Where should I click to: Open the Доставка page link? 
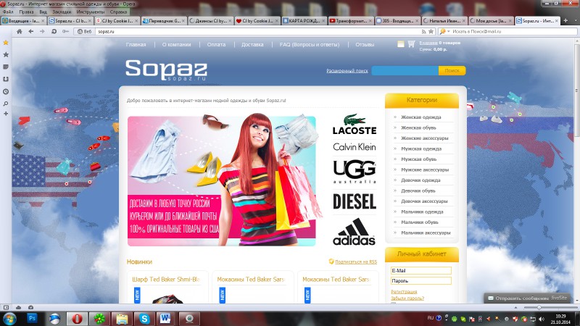[x=252, y=44]
